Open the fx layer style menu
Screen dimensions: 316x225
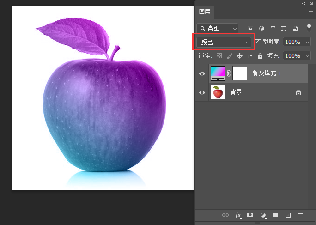pos(238,215)
